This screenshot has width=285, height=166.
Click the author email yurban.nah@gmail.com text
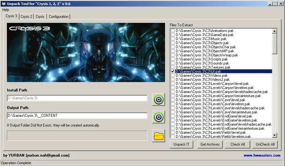pos(48,155)
